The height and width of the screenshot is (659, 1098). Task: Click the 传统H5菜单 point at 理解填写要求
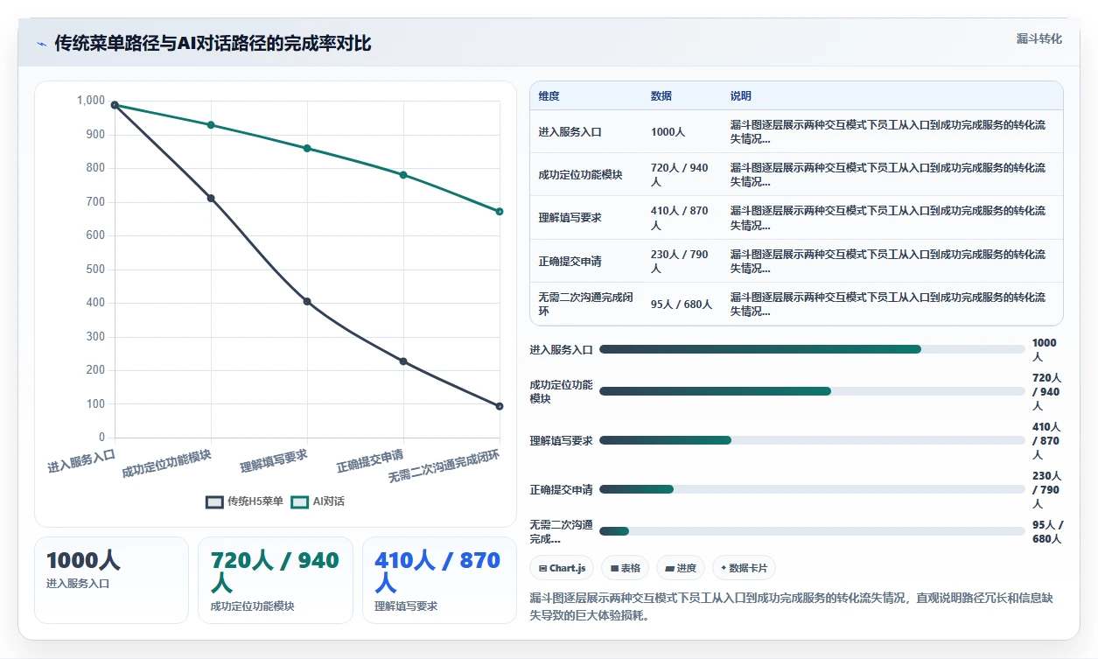pyautogui.click(x=307, y=302)
